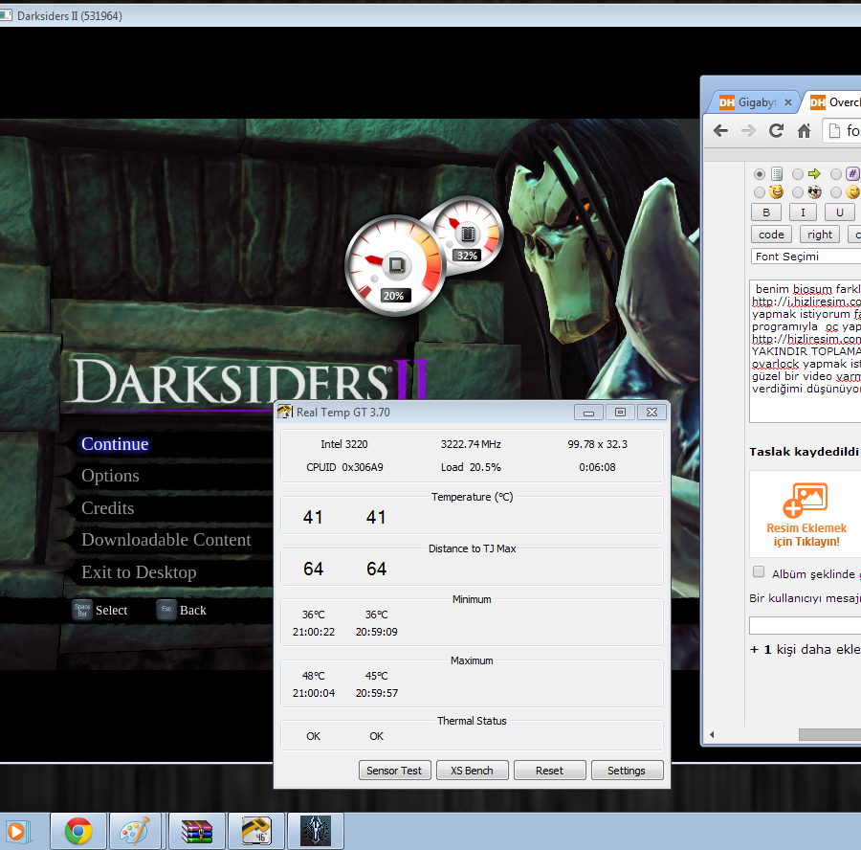This screenshot has width=861, height=850.
Task: Apply underline with the U button
Action: 839,212
